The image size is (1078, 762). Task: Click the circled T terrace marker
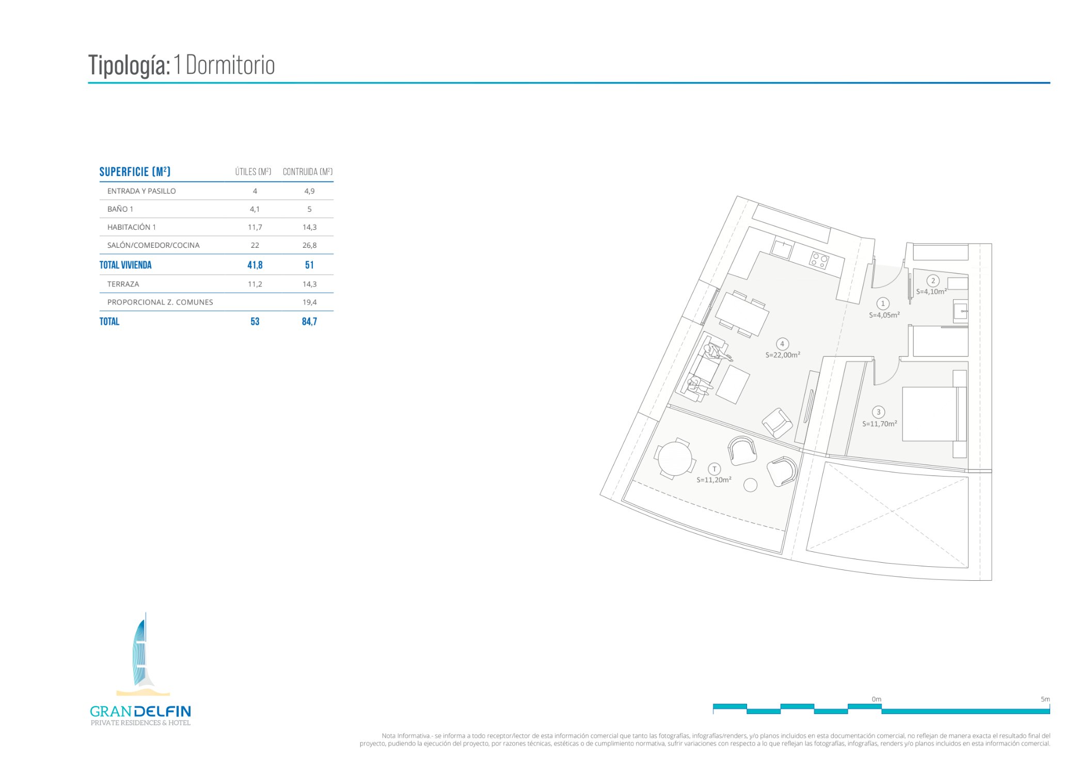pyautogui.click(x=714, y=469)
